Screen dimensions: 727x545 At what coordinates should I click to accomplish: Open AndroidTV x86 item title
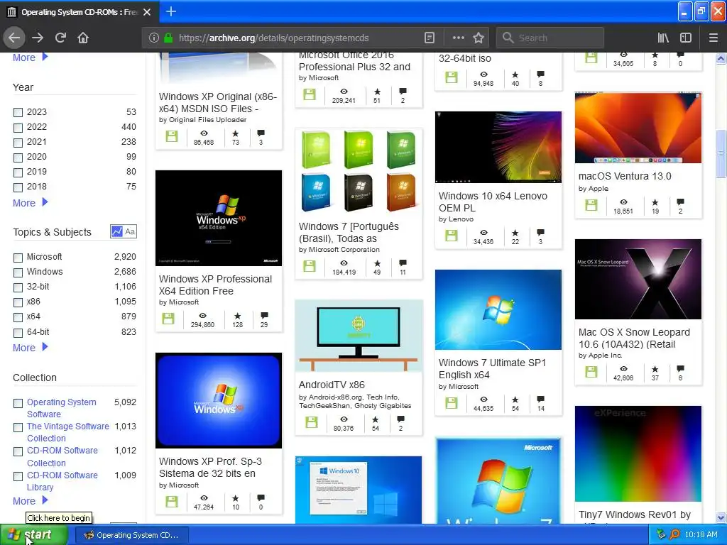coord(332,385)
